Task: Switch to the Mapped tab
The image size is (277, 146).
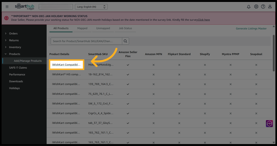Action: click(x=82, y=28)
